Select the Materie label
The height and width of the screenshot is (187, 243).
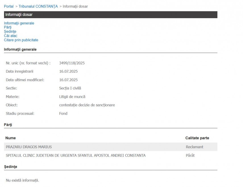click(13, 97)
